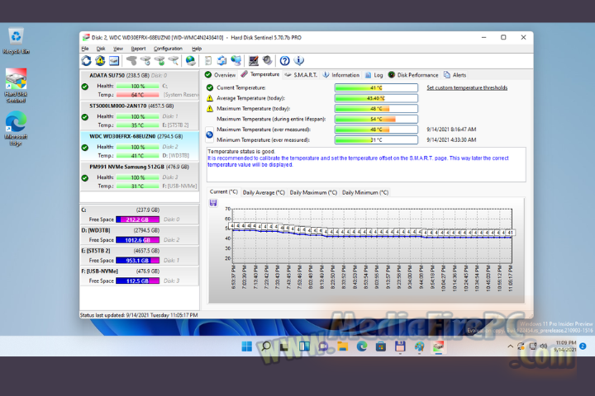This screenshot has height=396, width=595.
Task: Click the D: [WD3TB] free space bar
Action: click(x=137, y=240)
